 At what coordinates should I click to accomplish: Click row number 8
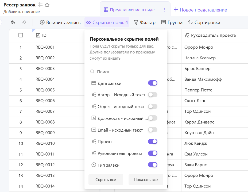pos(21,122)
